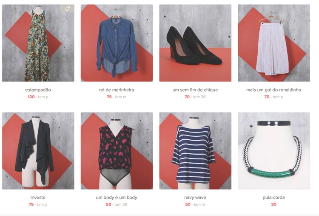Click the tag icon on estampadão photo
Viewport: 319px width, 216px height.
point(68,9)
